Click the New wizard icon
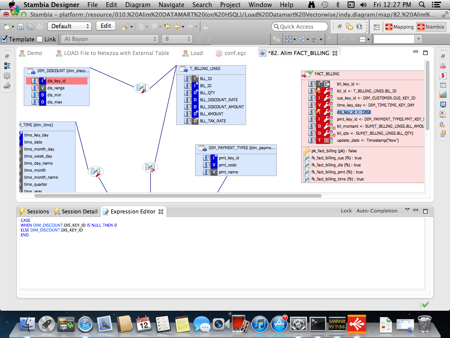450x338 pixels. [7, 27]
